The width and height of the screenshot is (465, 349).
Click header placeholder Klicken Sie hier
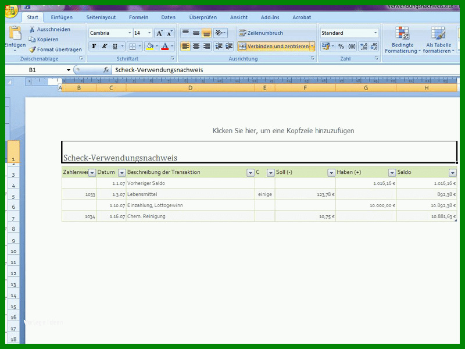283,130
